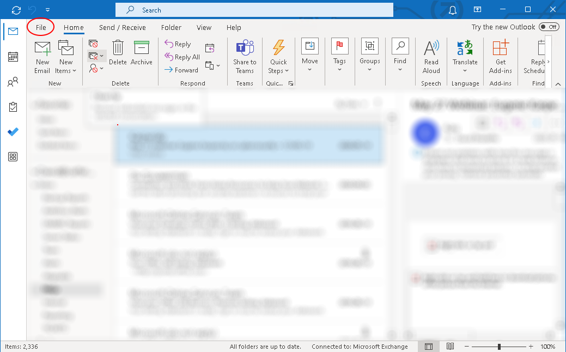The width and height of the screenshot is (566, 352).
Task: Open Customize Quick Access Toolbar dropdown
Action: click(x=47, y=10)
